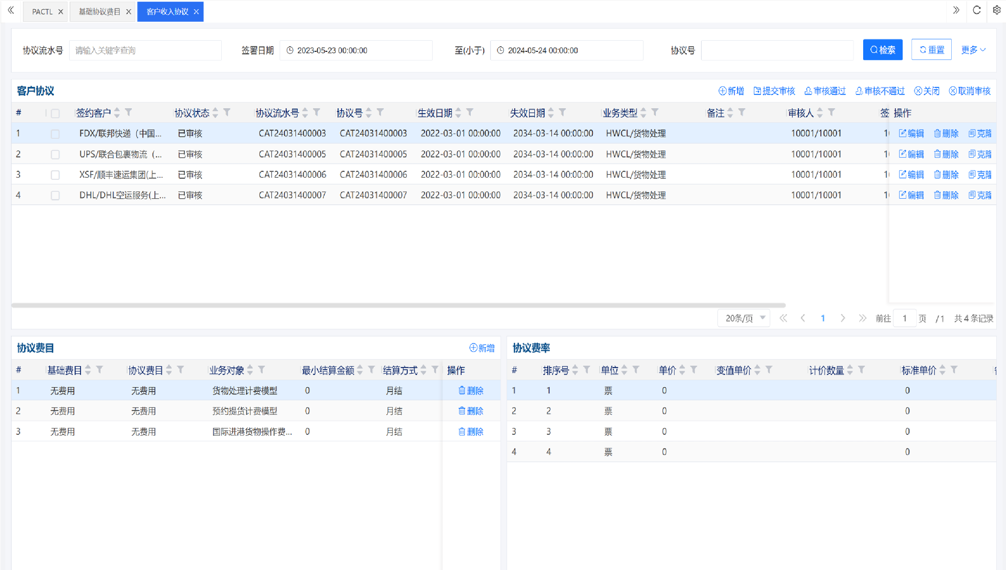
Task: Clone the XSF/顺丰速运集团 agreement row
Action: [x=980, y=175]
